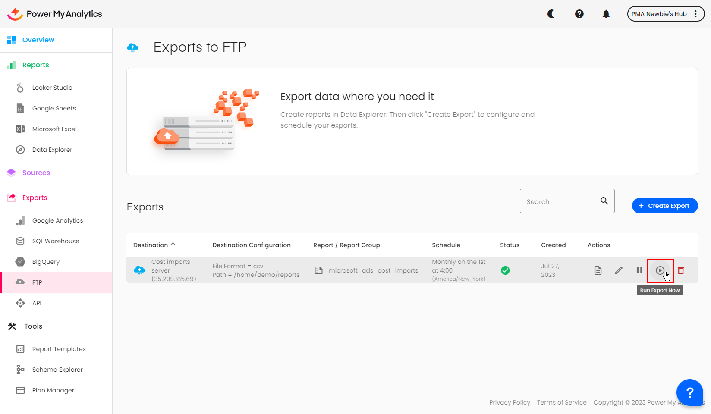
Task: Open PMA Newbie's Hub account menu
Action: click(665, 14)
